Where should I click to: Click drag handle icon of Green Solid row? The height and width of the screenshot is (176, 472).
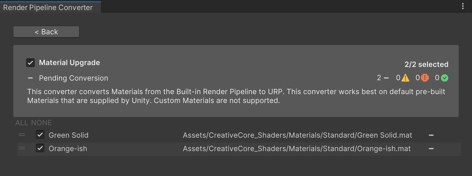pyautogui.click(x=22, y=135)
